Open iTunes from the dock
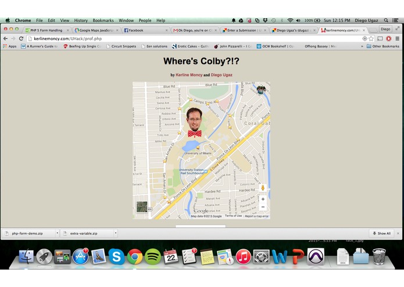Viewport: 404px width, 287px height. pos(243,257)
